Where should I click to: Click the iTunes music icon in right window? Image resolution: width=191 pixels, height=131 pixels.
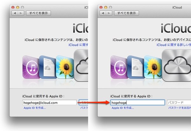pyautogui.click(x=119, y=67)
